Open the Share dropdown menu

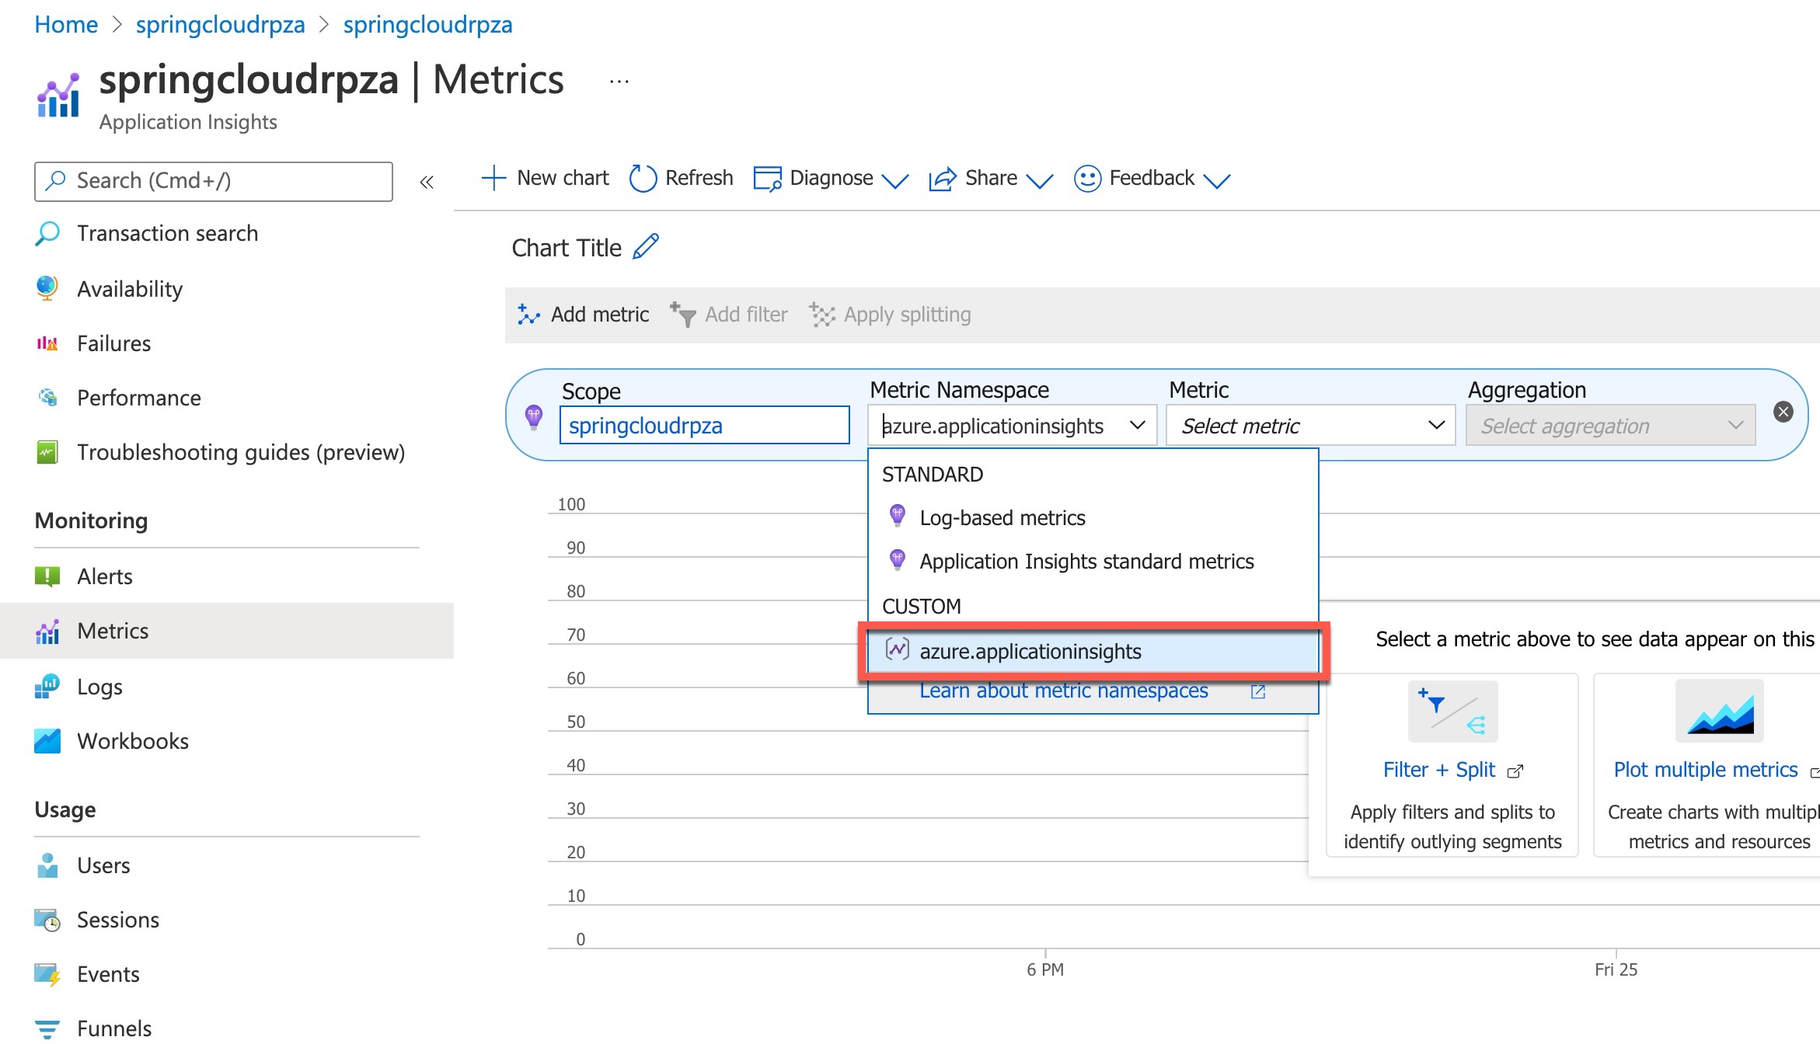pyautogui.click(x=1039, y=180)
